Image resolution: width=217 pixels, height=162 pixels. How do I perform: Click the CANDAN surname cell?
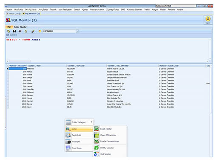tap(87, 101)
